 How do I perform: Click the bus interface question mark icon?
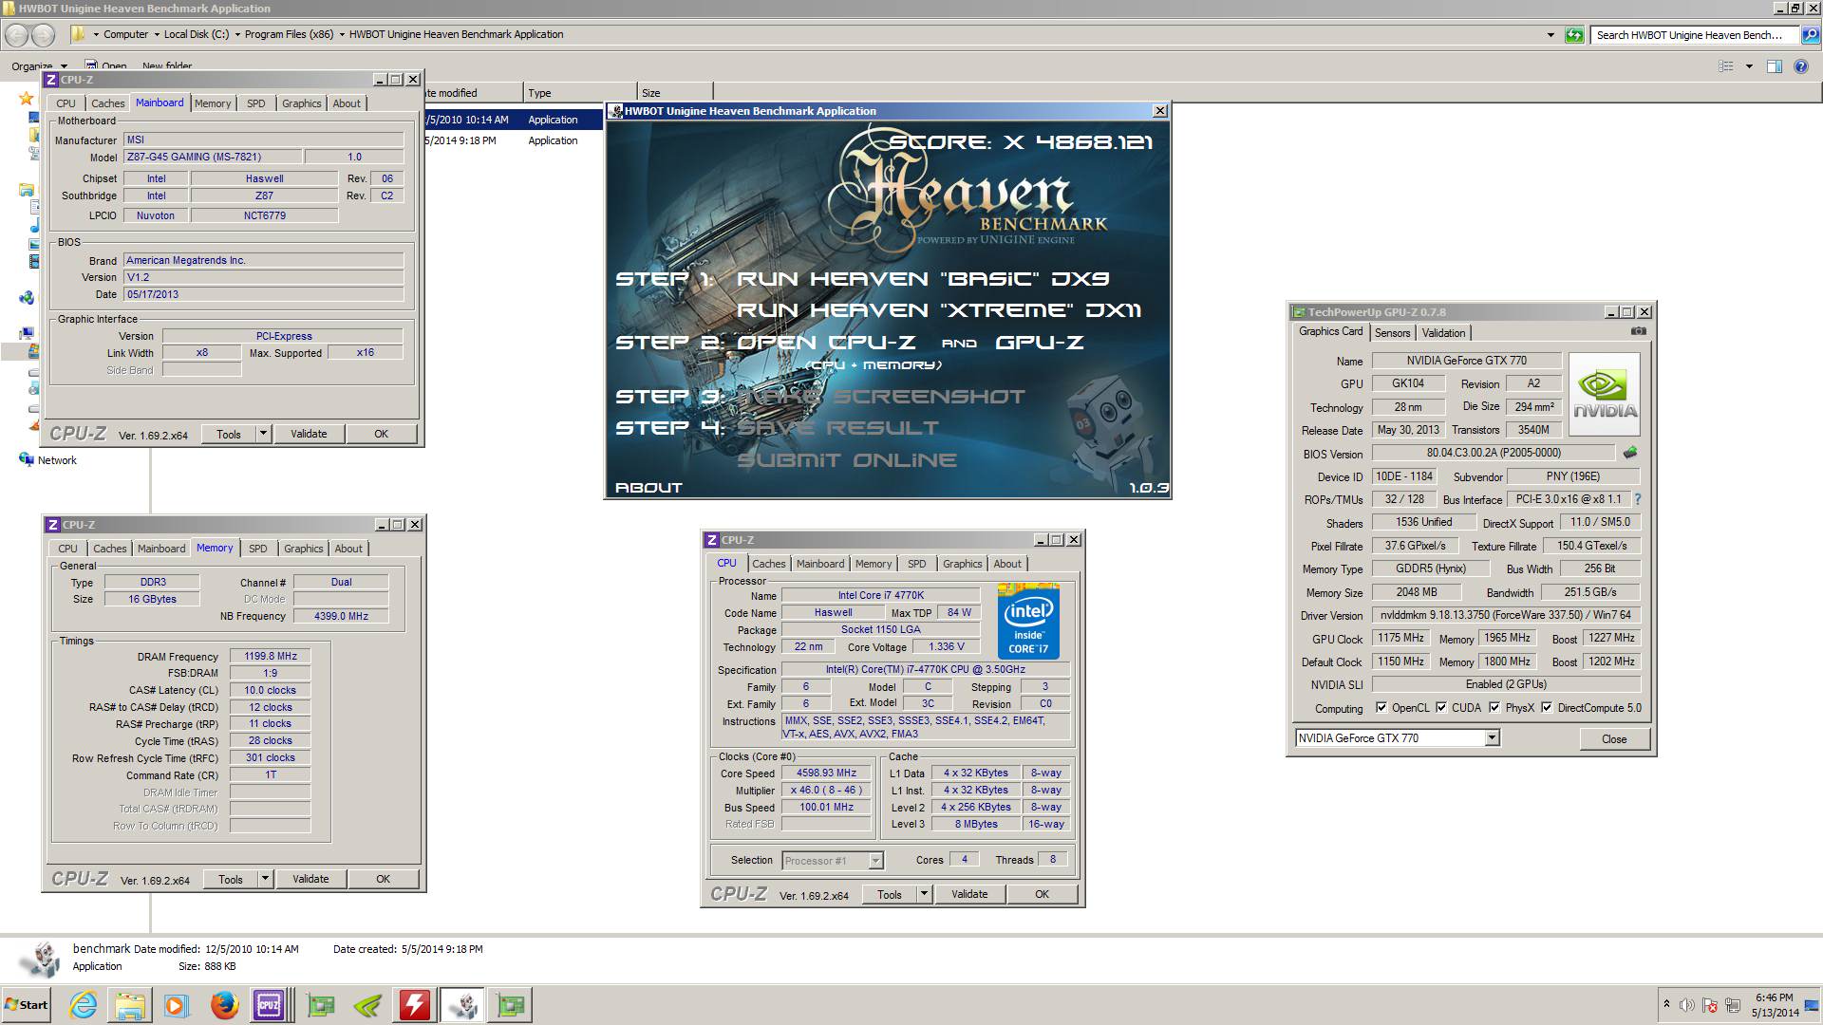coord(1637,499)
